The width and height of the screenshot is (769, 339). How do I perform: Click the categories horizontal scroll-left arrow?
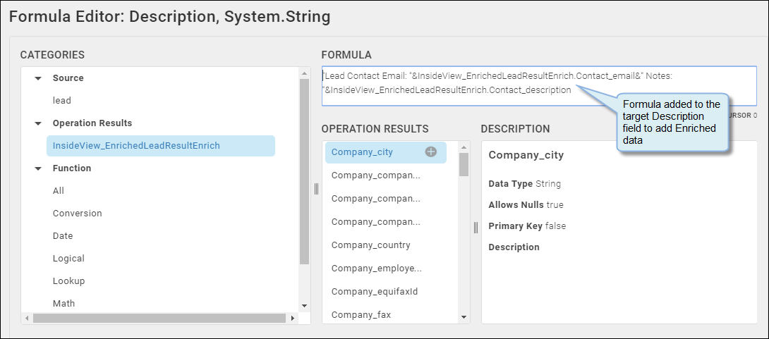coord(28,319)
